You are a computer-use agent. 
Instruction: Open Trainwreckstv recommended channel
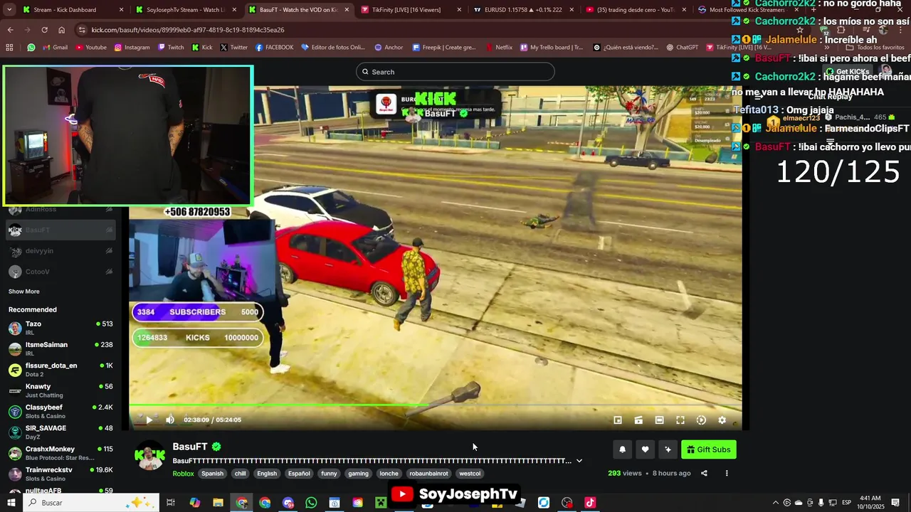[60, 474]
